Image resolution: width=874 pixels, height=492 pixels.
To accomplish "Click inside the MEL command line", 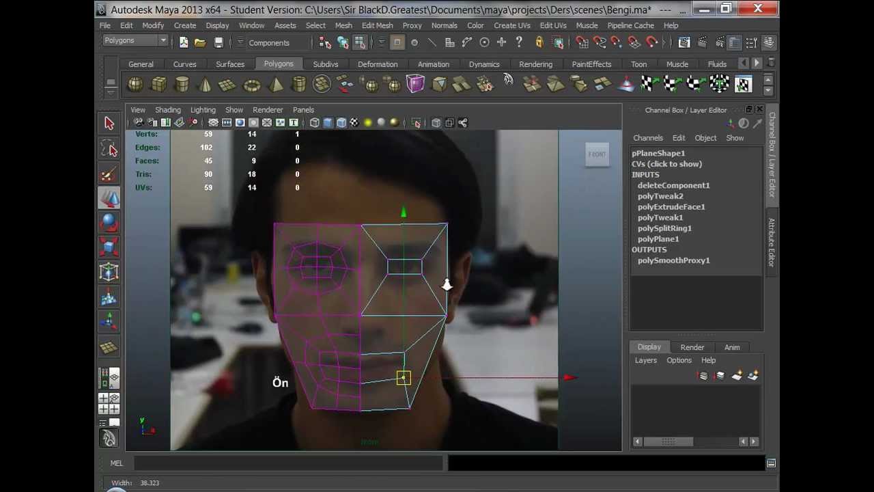I will coord(288,463).
